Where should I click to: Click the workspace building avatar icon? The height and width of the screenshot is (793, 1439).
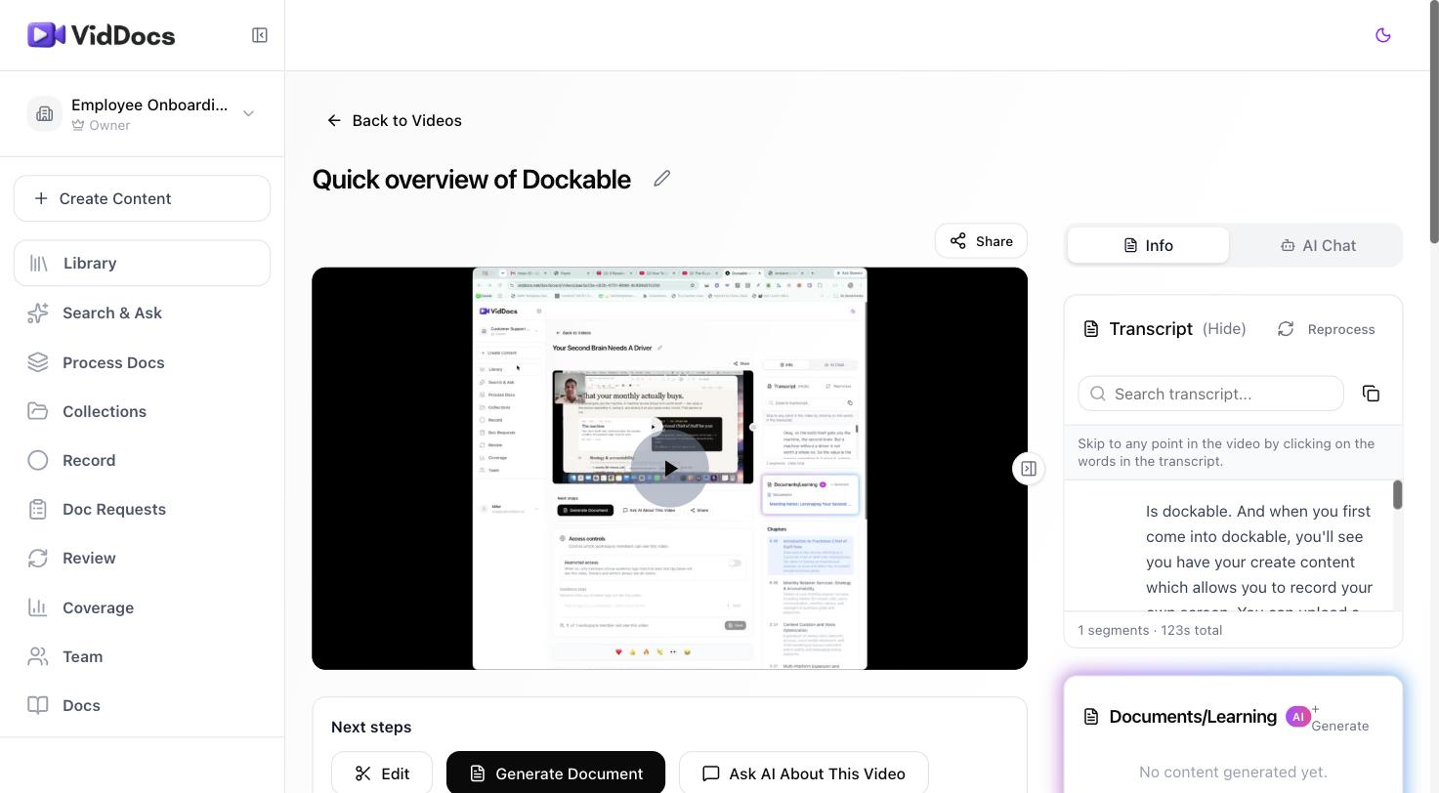point(44,113)
